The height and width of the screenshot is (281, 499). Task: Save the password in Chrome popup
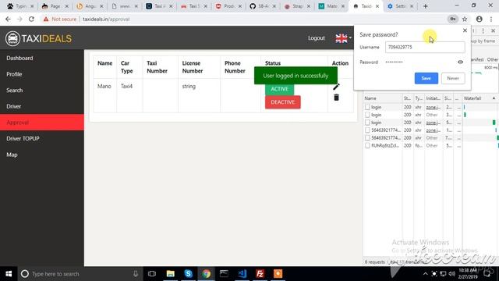[426, 78]
